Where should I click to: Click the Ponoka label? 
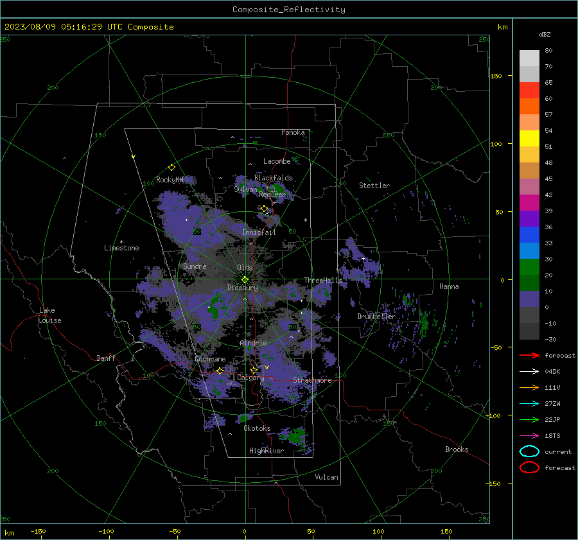click(293, 132)
